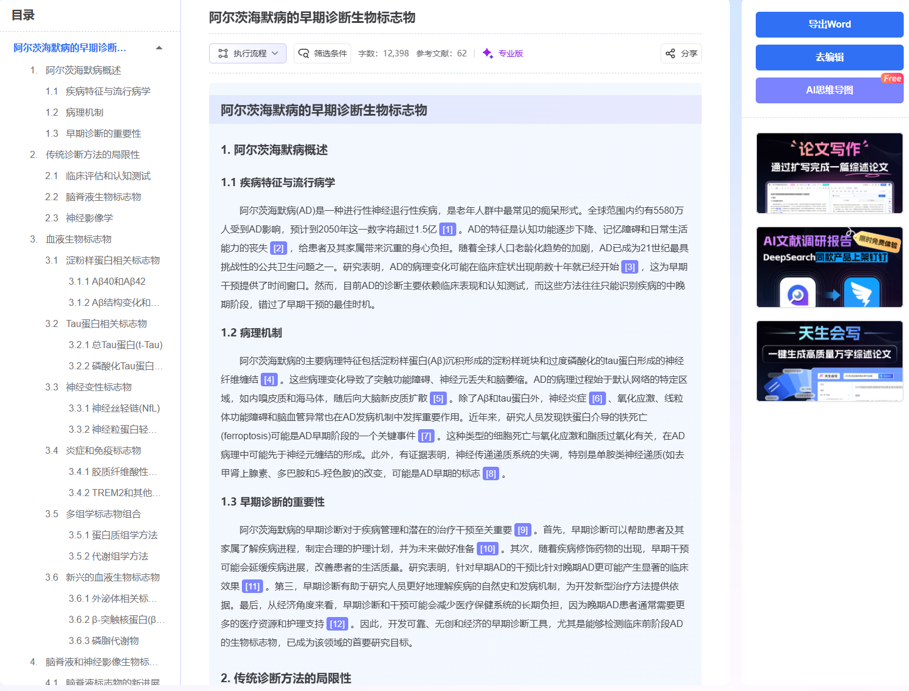The width and height of the screenshot is (909, 691).
Task: Click citation reference [9]
Action: pyautogui.click(x=523, y=530)
